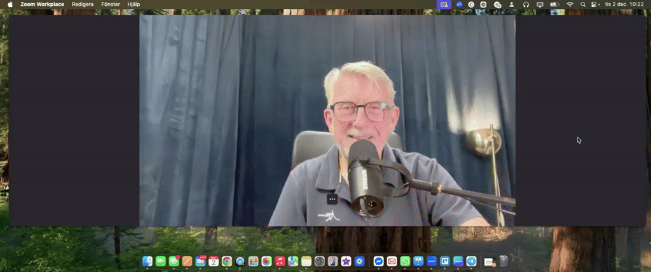Open Control Center in menu bar

tap(595, 4)
